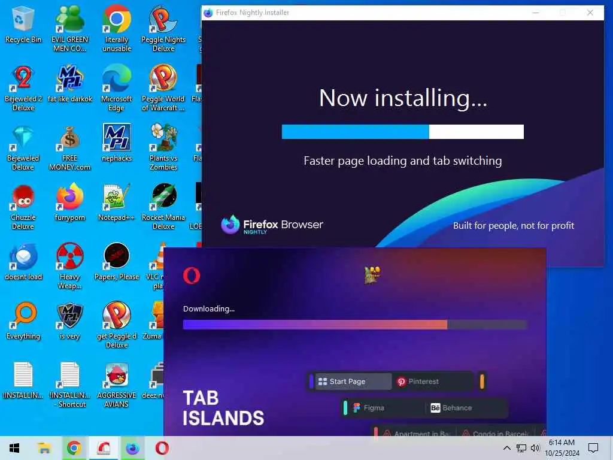Click the Built for people, not for profit text
Image resolution: width=613 pixels, height=460 pixels.
[513, 226]
